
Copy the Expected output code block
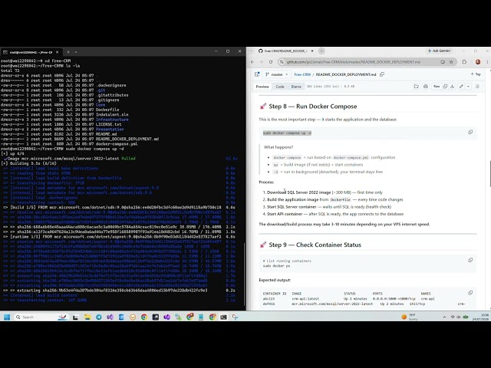click(x=470, y=293)
